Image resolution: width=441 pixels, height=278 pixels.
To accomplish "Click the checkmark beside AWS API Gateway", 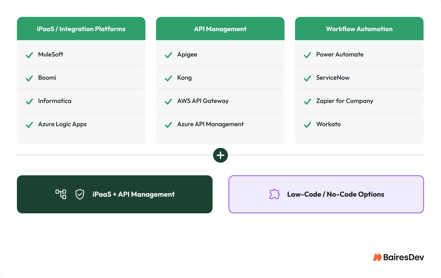I will pyautogui.click(x=168, y=101).
